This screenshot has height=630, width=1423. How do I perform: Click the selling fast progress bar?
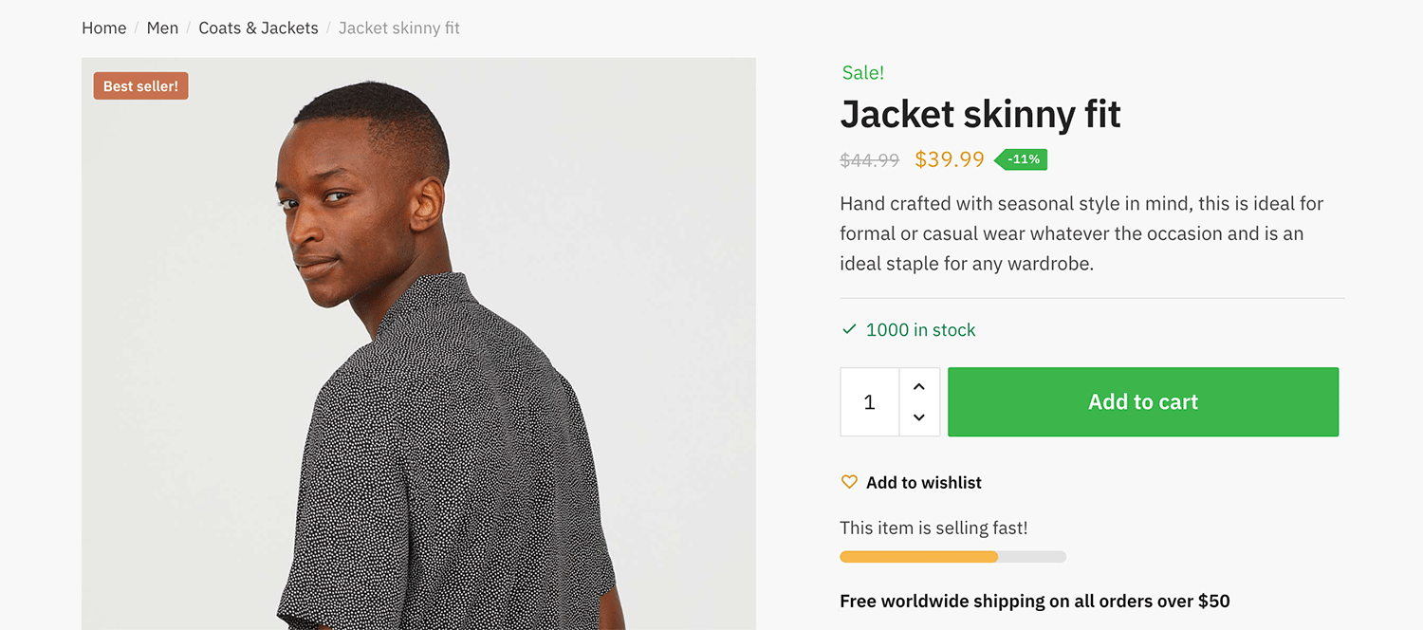952,557
